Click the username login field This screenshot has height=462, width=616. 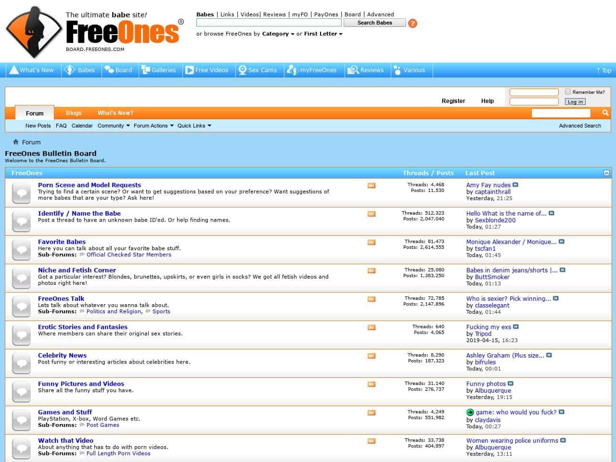point(534,92)
